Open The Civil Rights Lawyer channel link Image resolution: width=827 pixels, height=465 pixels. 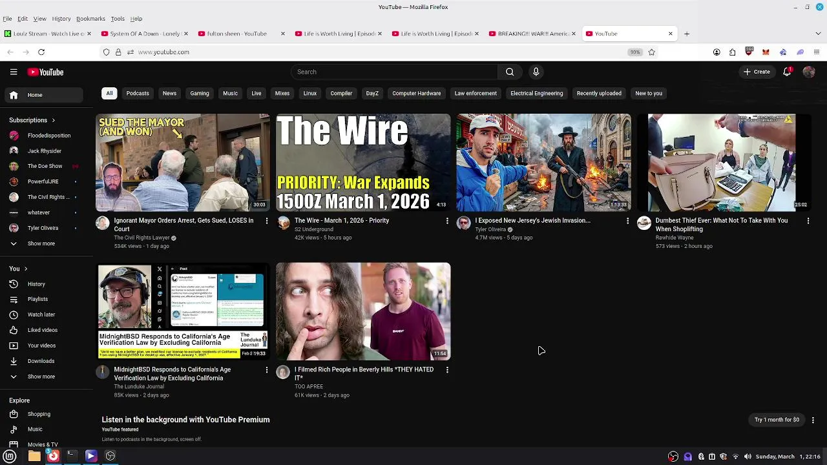[141, 238]
